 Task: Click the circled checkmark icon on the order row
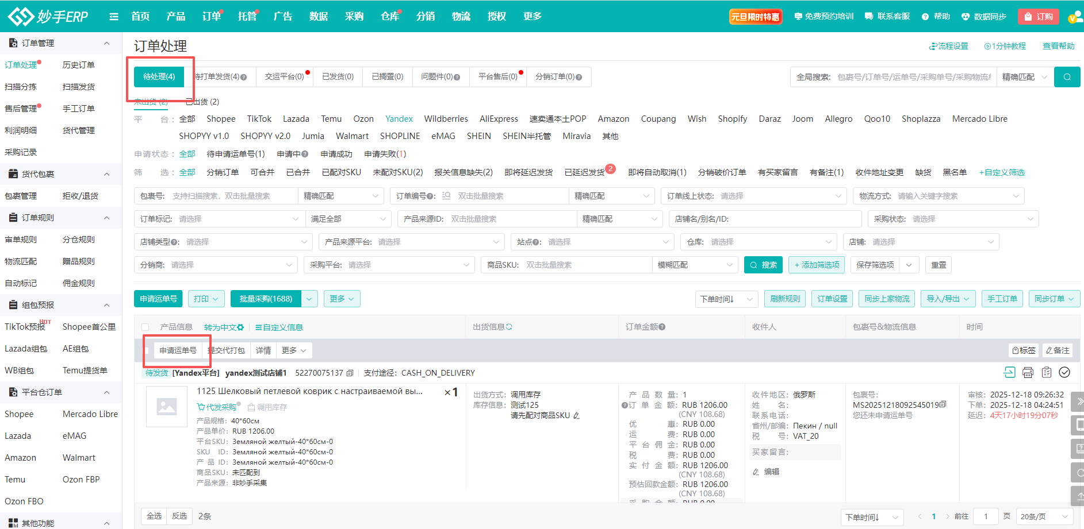1064,373
